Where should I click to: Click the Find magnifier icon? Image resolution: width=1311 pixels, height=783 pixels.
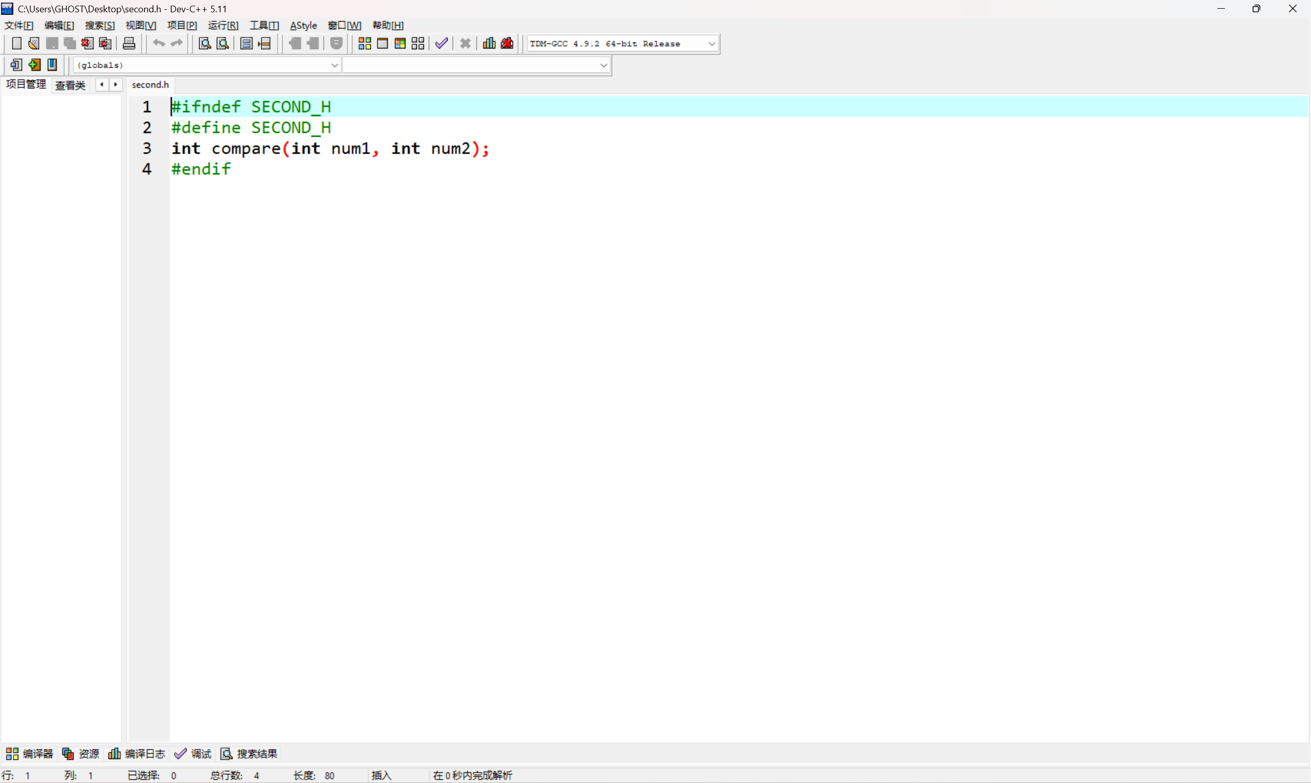coord(204,43)
